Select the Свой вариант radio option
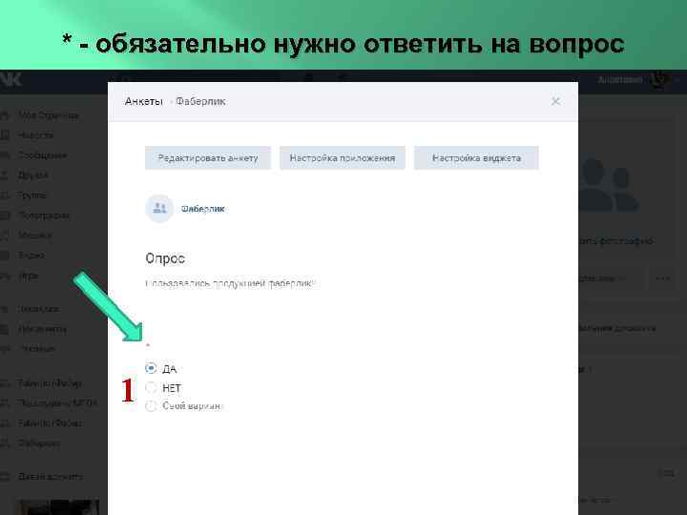Screen dimensions: 687x515 click(151, 406)
